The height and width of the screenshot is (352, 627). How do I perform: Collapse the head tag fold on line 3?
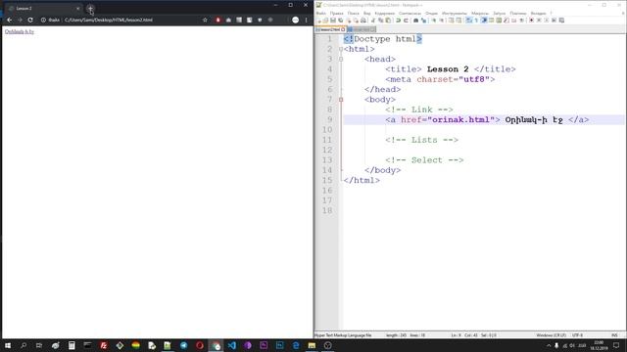pos(341,59)
